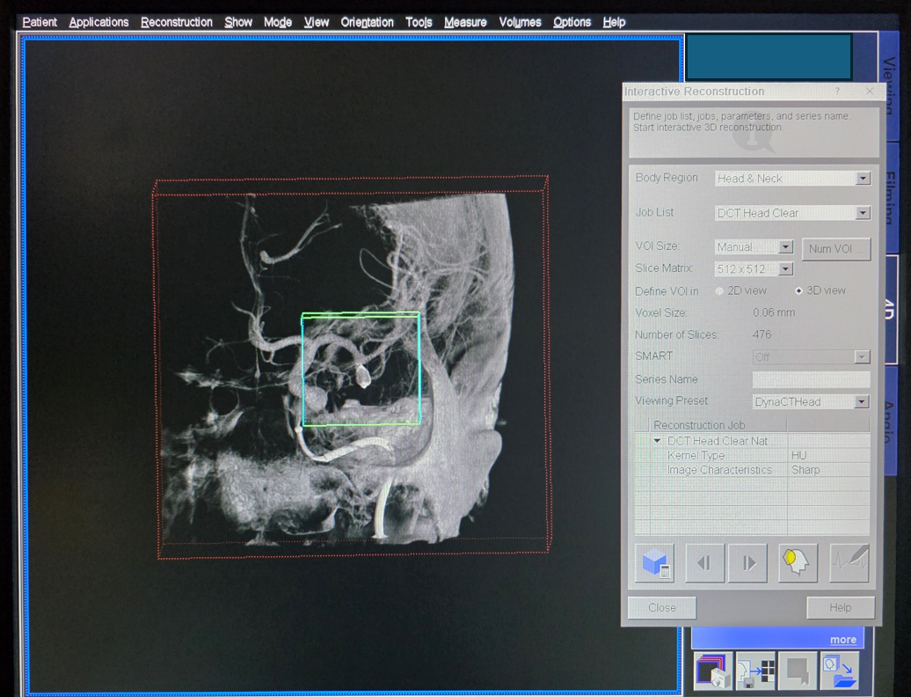Screen dimensions: 911x697
Task: Click the Series Name input field
Action: (811, 379)
